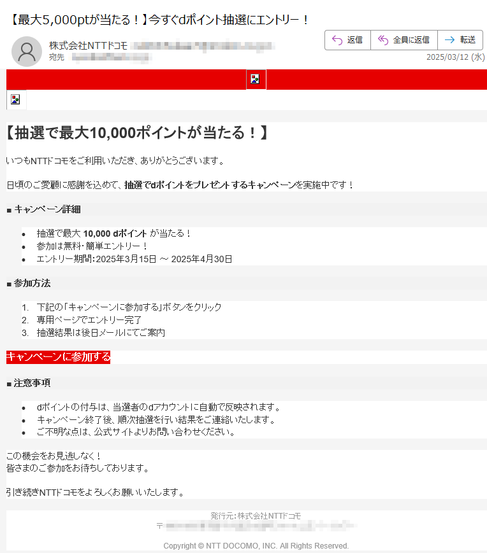Click the エントリー期間 date range line
The image size is (487, 553).
[134, 259]
